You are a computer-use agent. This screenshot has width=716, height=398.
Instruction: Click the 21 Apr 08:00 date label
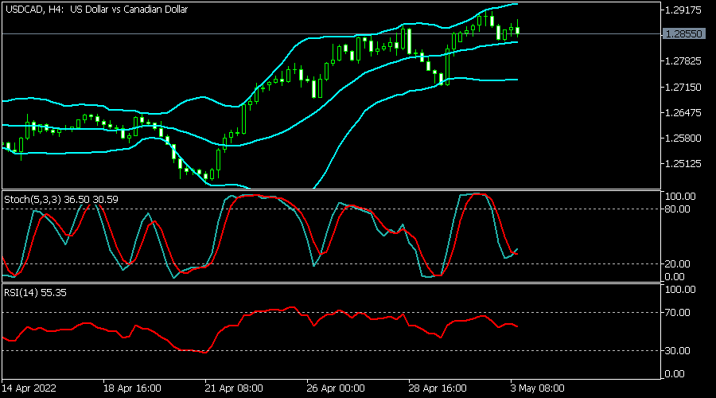point(234,388)
